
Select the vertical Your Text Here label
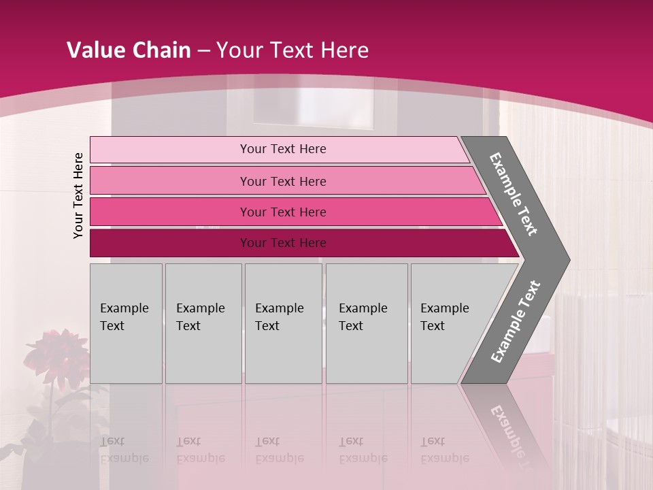78,195
